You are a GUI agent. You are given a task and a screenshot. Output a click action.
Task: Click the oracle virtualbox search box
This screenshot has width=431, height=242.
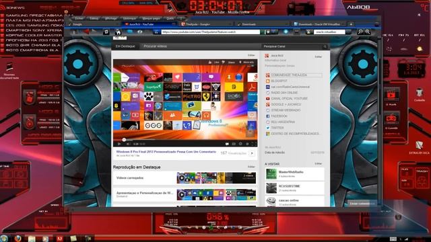coord(329,32)
